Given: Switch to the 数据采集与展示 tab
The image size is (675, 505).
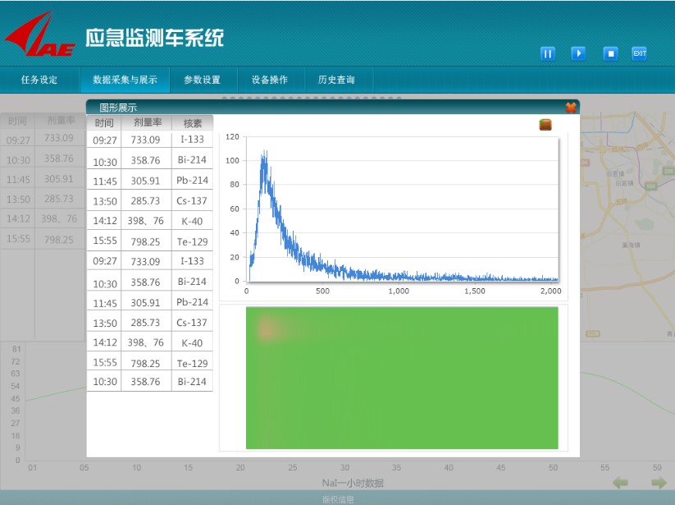Looking at the screenshot, I should pyautogui.click(x=125, y=80).
